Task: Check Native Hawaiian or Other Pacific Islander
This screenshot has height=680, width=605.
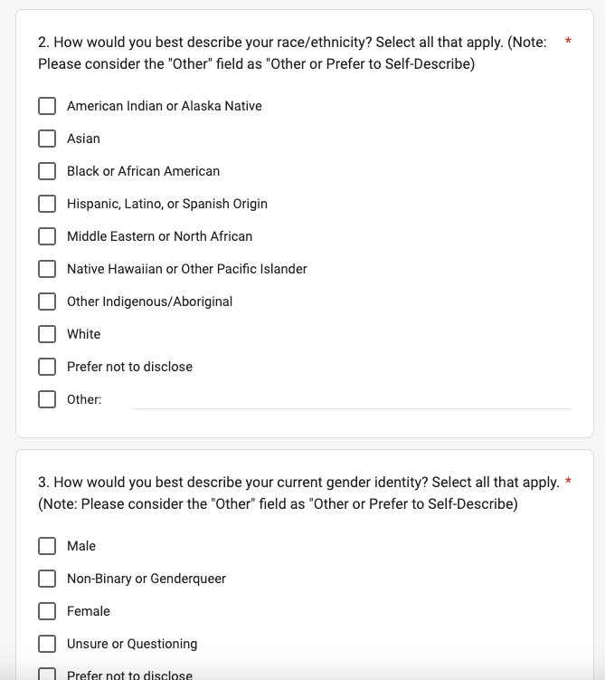Action: point(47,269)
